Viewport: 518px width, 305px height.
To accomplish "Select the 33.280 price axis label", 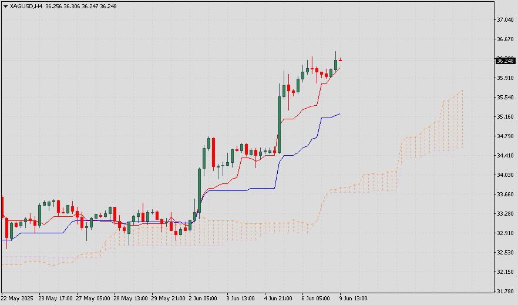I will [506, 214].
